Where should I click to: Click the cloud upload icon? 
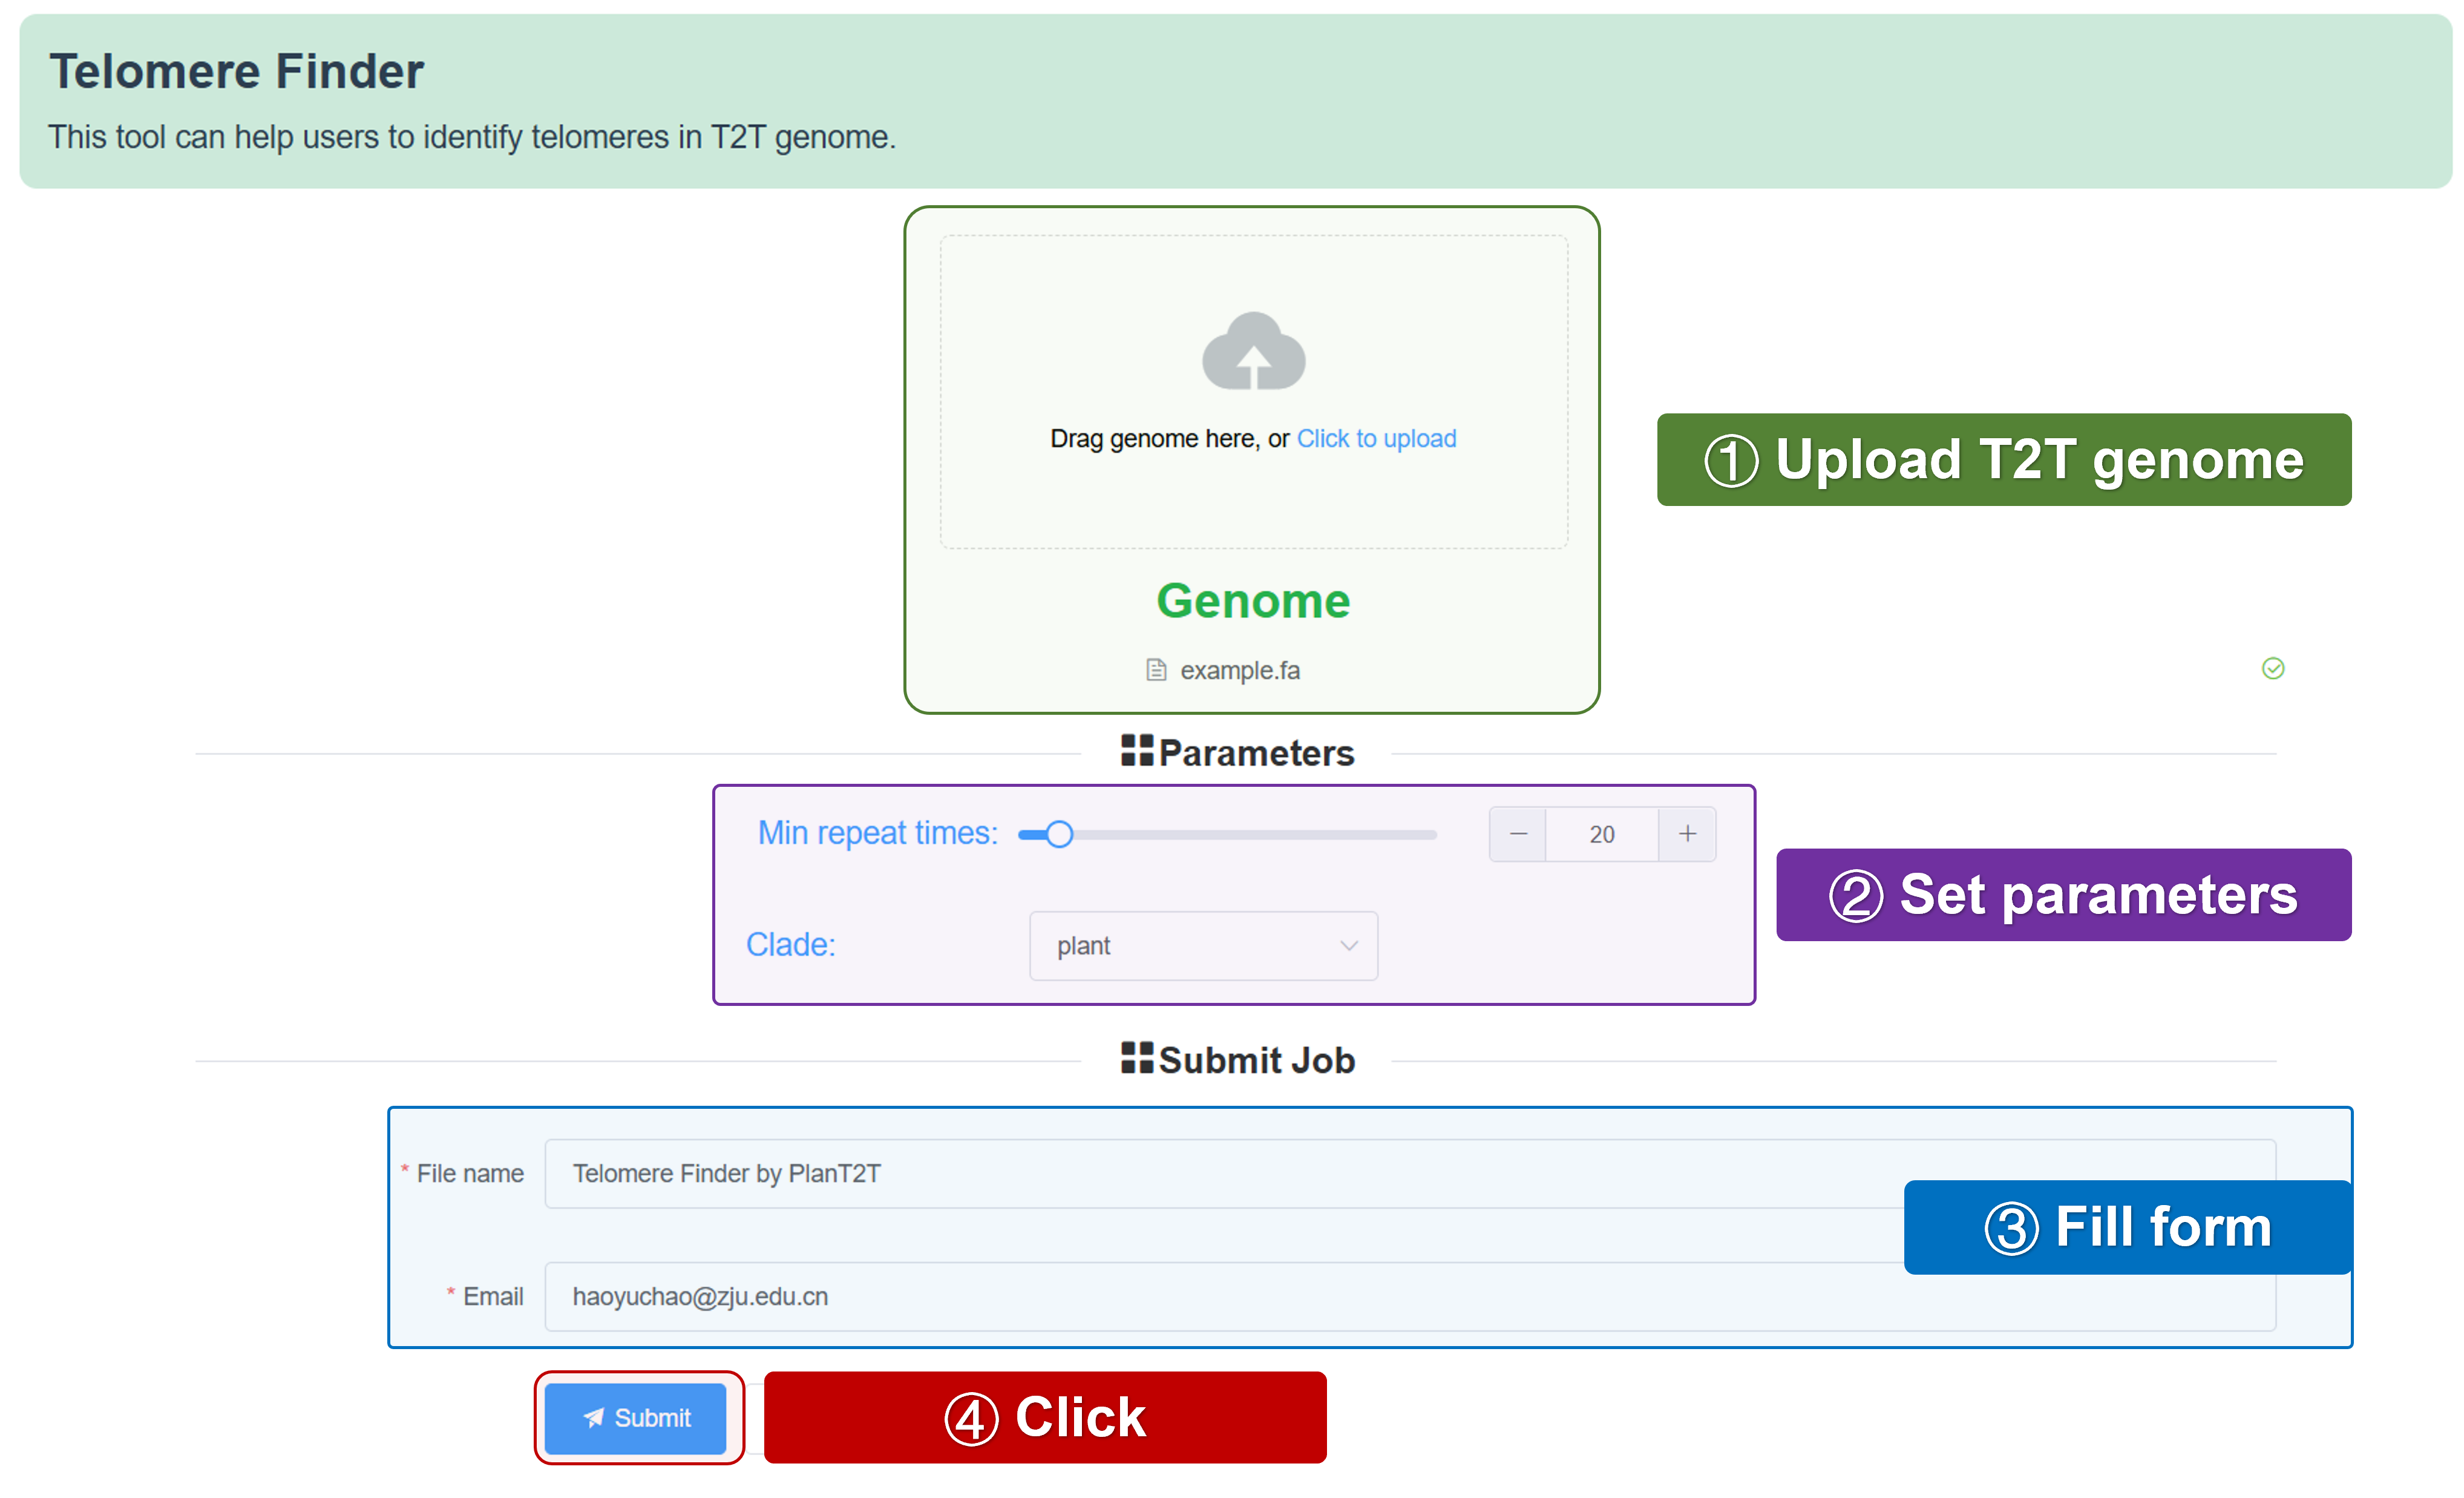coord(1253,351)
